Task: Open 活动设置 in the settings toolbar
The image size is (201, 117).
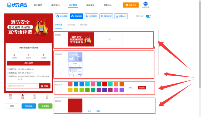Action: pyautogui.click(x=61, y=16)
